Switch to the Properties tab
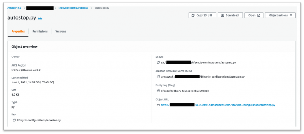The image size is (304, 134). point(18,31)
